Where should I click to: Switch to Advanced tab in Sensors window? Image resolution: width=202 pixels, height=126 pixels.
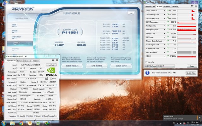167,6
